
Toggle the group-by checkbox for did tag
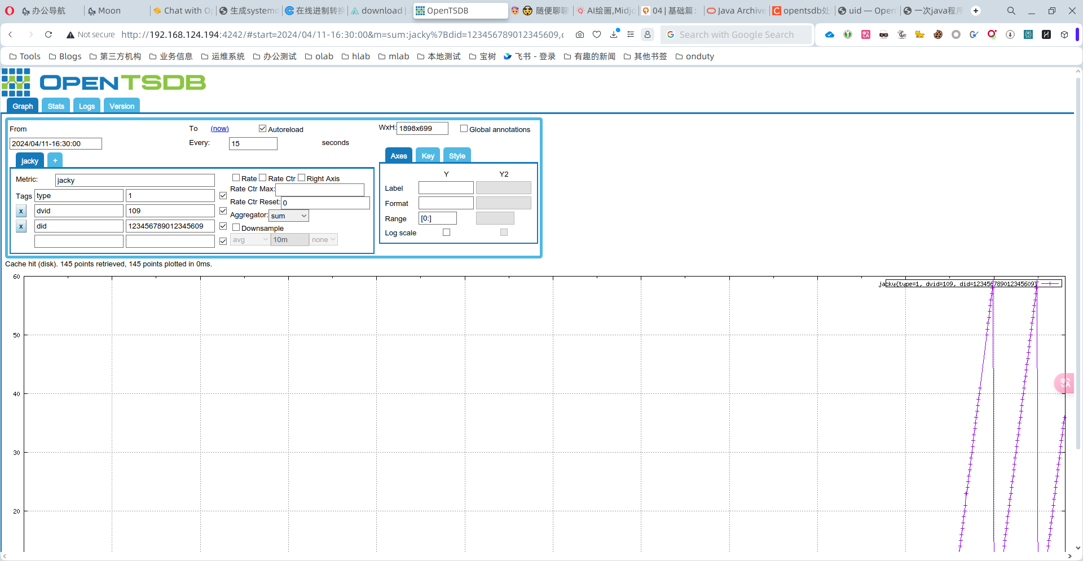coord(223,226)
